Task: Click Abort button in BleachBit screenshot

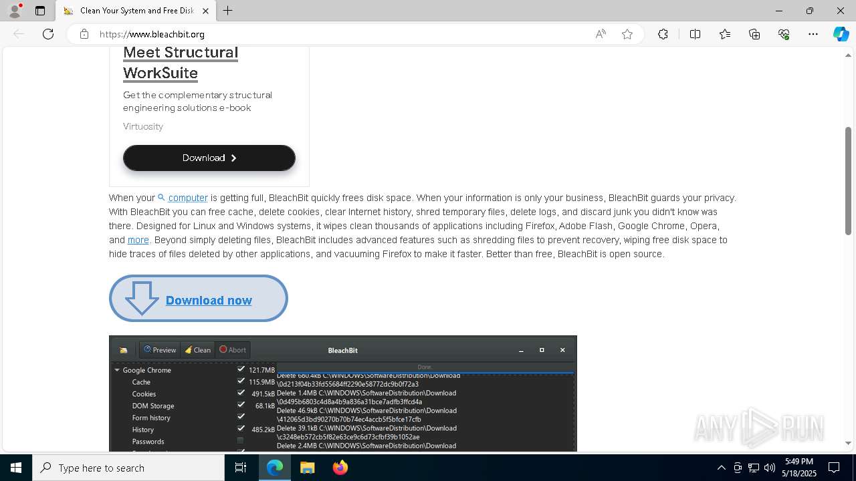Action: pyautogui.click(x=233, y=350)
